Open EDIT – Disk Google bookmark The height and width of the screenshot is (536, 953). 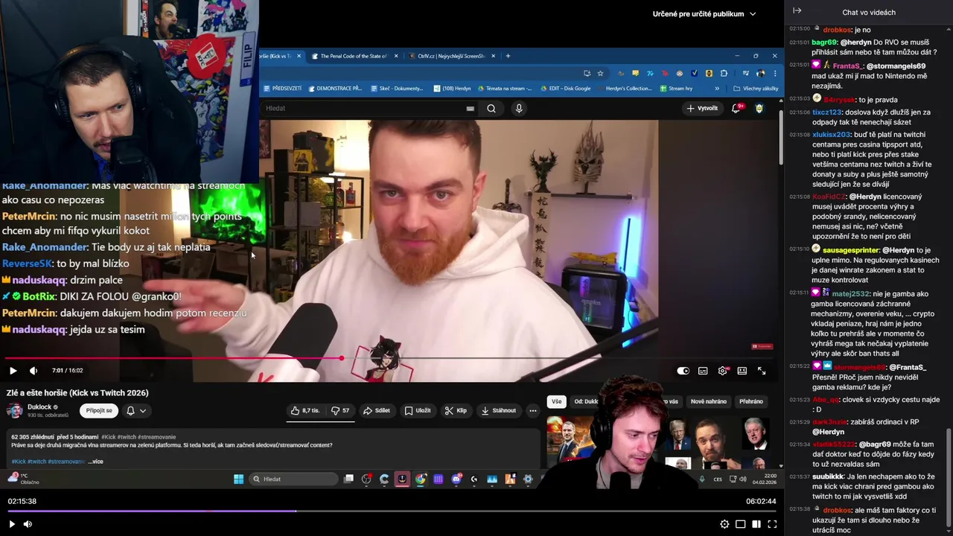[x=565, y=89]
